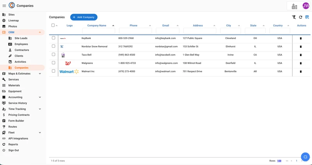
Task: Open the hamburger navigation menu
Action: 4,6
